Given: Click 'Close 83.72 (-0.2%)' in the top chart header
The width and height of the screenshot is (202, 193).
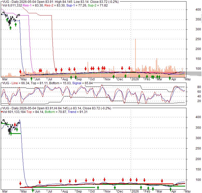Looking at the screenshot, I should [104, 2].
